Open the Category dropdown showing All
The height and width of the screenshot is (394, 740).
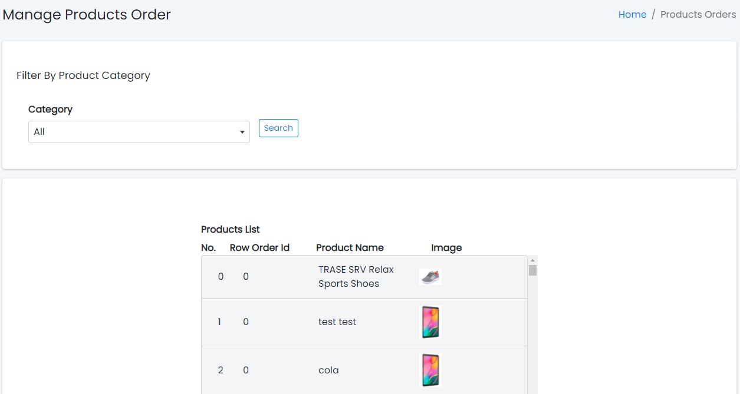[x=139, y=132]
